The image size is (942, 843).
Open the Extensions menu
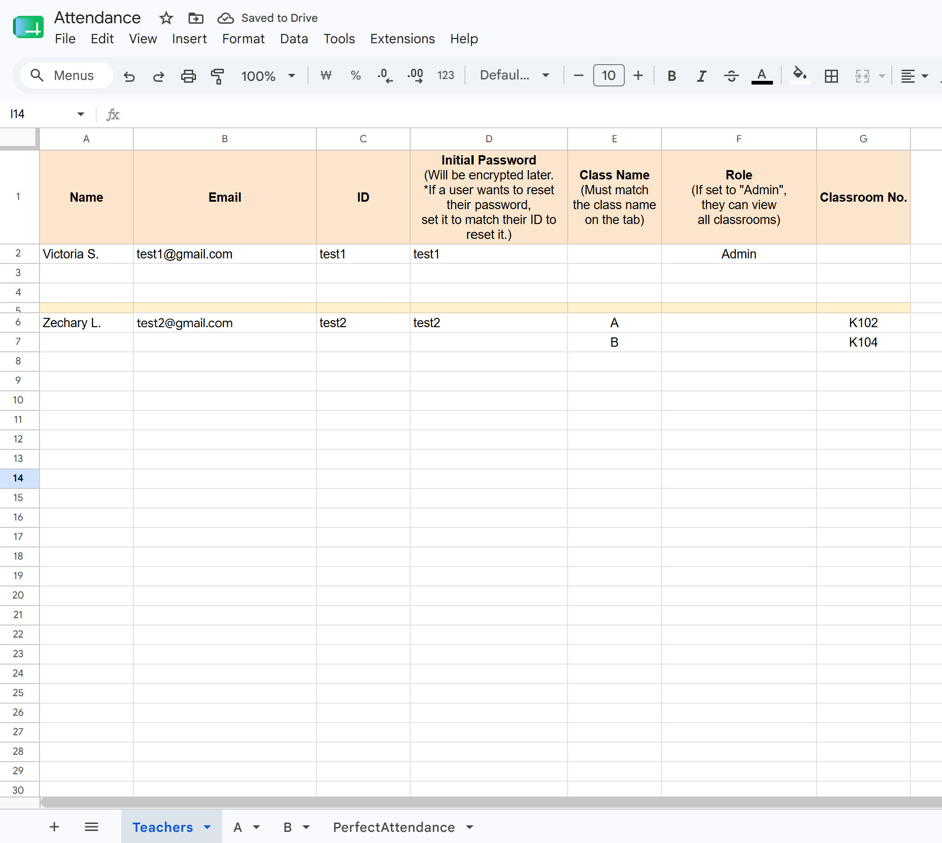tap(402, 39)
